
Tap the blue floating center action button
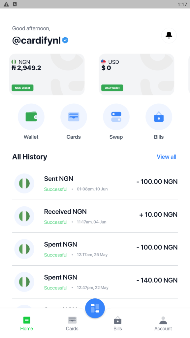[95, 308]
